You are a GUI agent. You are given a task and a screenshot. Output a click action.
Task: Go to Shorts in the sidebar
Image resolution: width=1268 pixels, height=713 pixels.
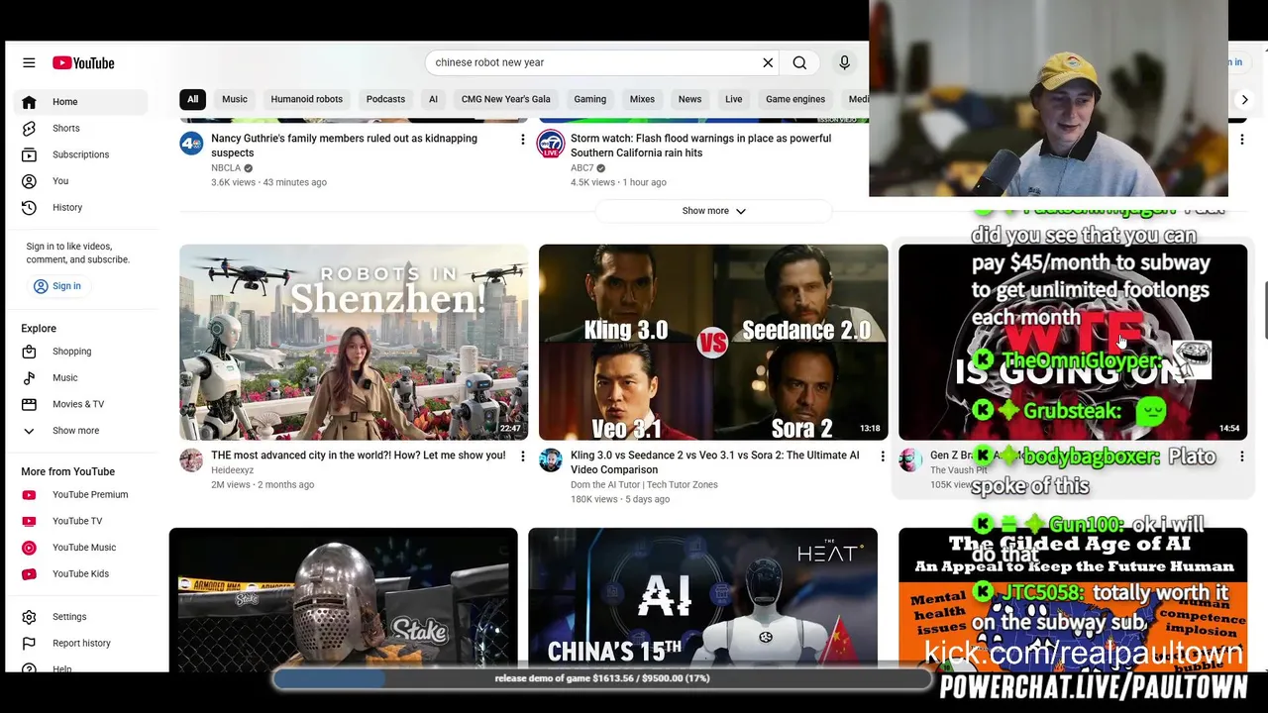[80, 128]
